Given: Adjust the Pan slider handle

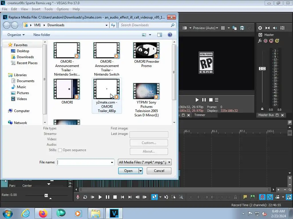Looking at the screenshot, I should (49, 184).
